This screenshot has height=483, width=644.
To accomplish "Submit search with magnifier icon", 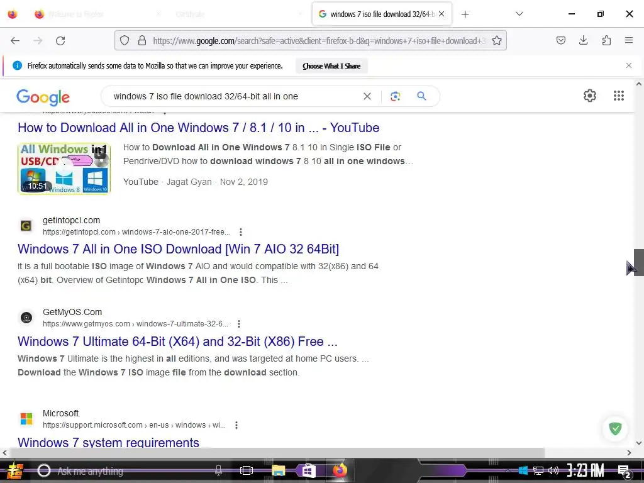I will point(421,96).
